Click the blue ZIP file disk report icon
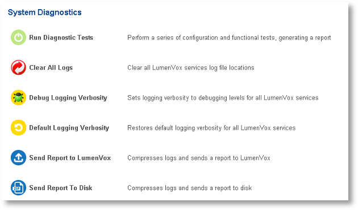Screen dimensions: 358x210 pyautogui.click(x=18, y=188)
